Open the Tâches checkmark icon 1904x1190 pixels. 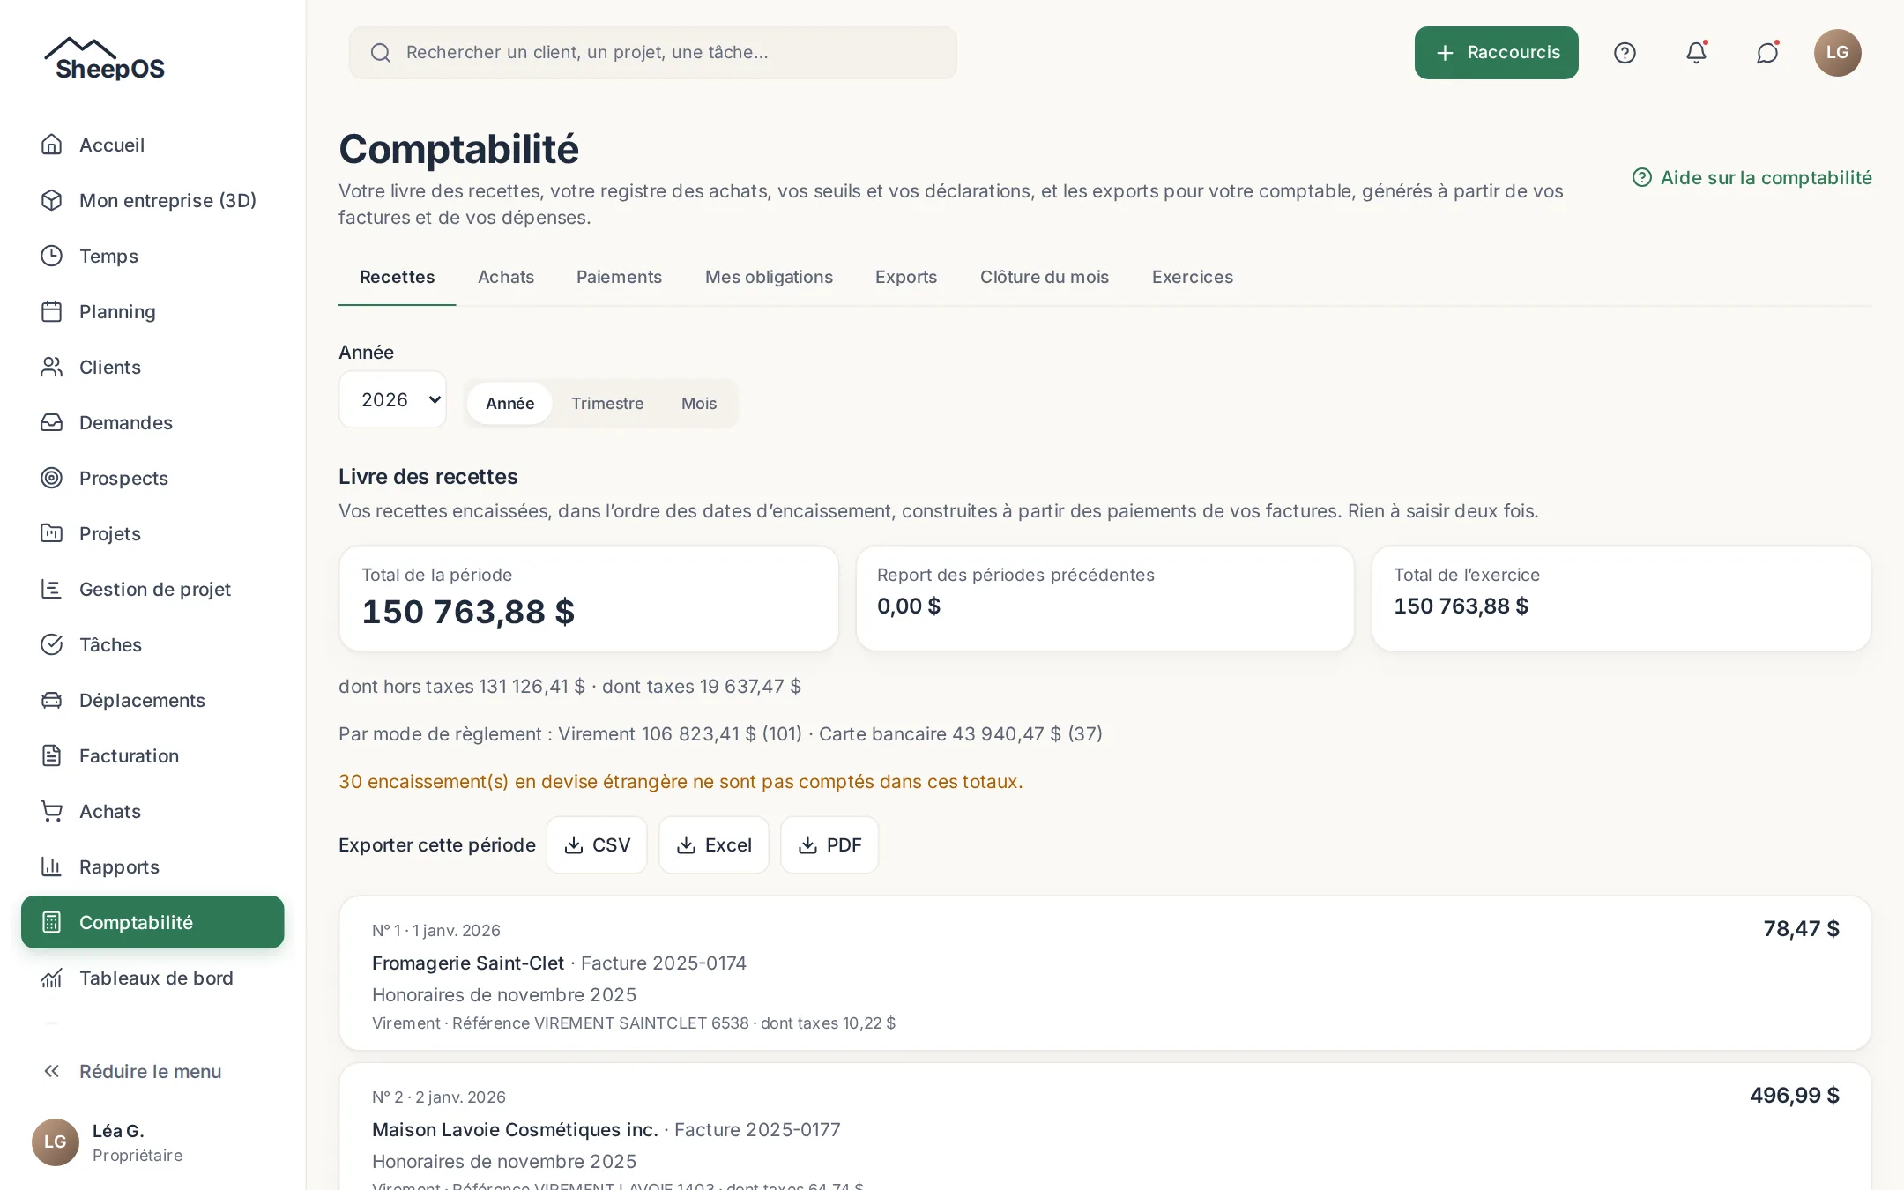(x=52, y=644)
